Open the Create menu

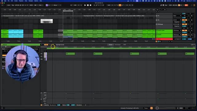tap(16, 1)
